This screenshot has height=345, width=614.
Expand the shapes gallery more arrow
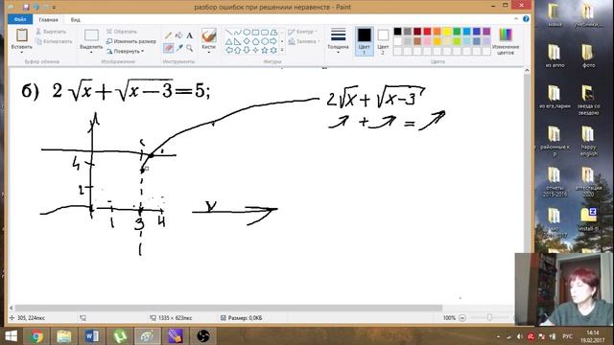(x=282, y=50)
